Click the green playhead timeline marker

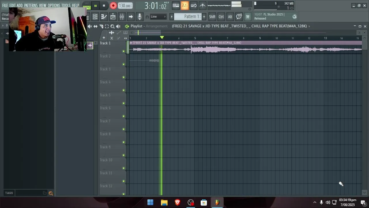[x=162, y=38]
